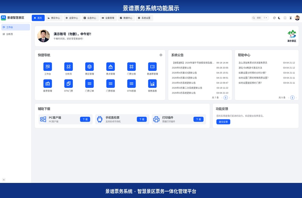
Task: Select 工作台 in the sidebar
Action: pos(15,27)
